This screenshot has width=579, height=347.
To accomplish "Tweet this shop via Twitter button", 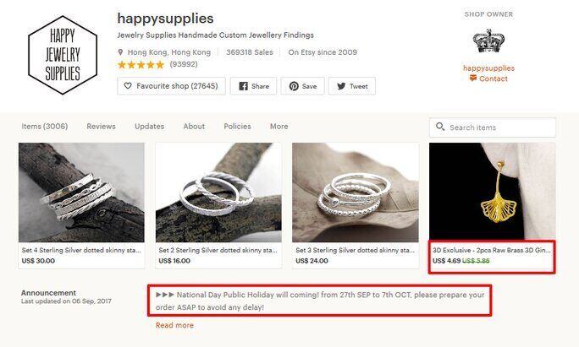I will coord(352,86).
